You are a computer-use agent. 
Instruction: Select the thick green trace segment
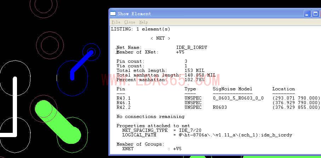point(58,122)
